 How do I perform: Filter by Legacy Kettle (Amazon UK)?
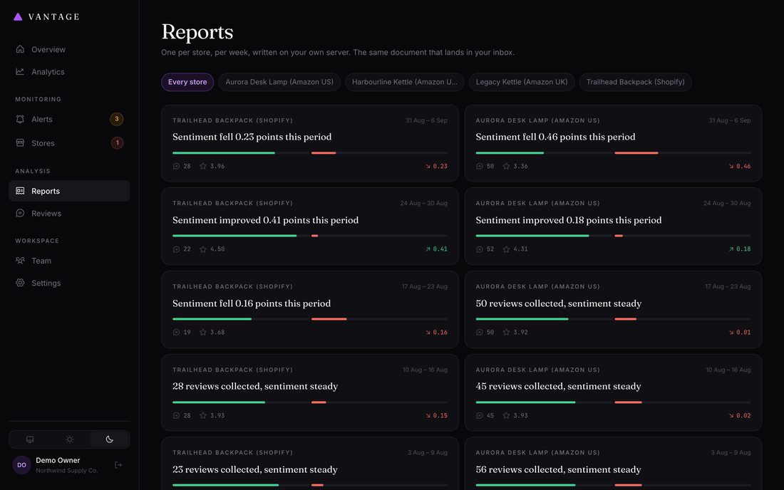pyautogui.click(x=522, y=82)
